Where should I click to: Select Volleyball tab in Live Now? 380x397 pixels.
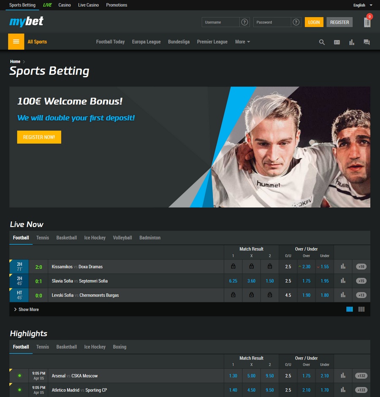point(122,238)
